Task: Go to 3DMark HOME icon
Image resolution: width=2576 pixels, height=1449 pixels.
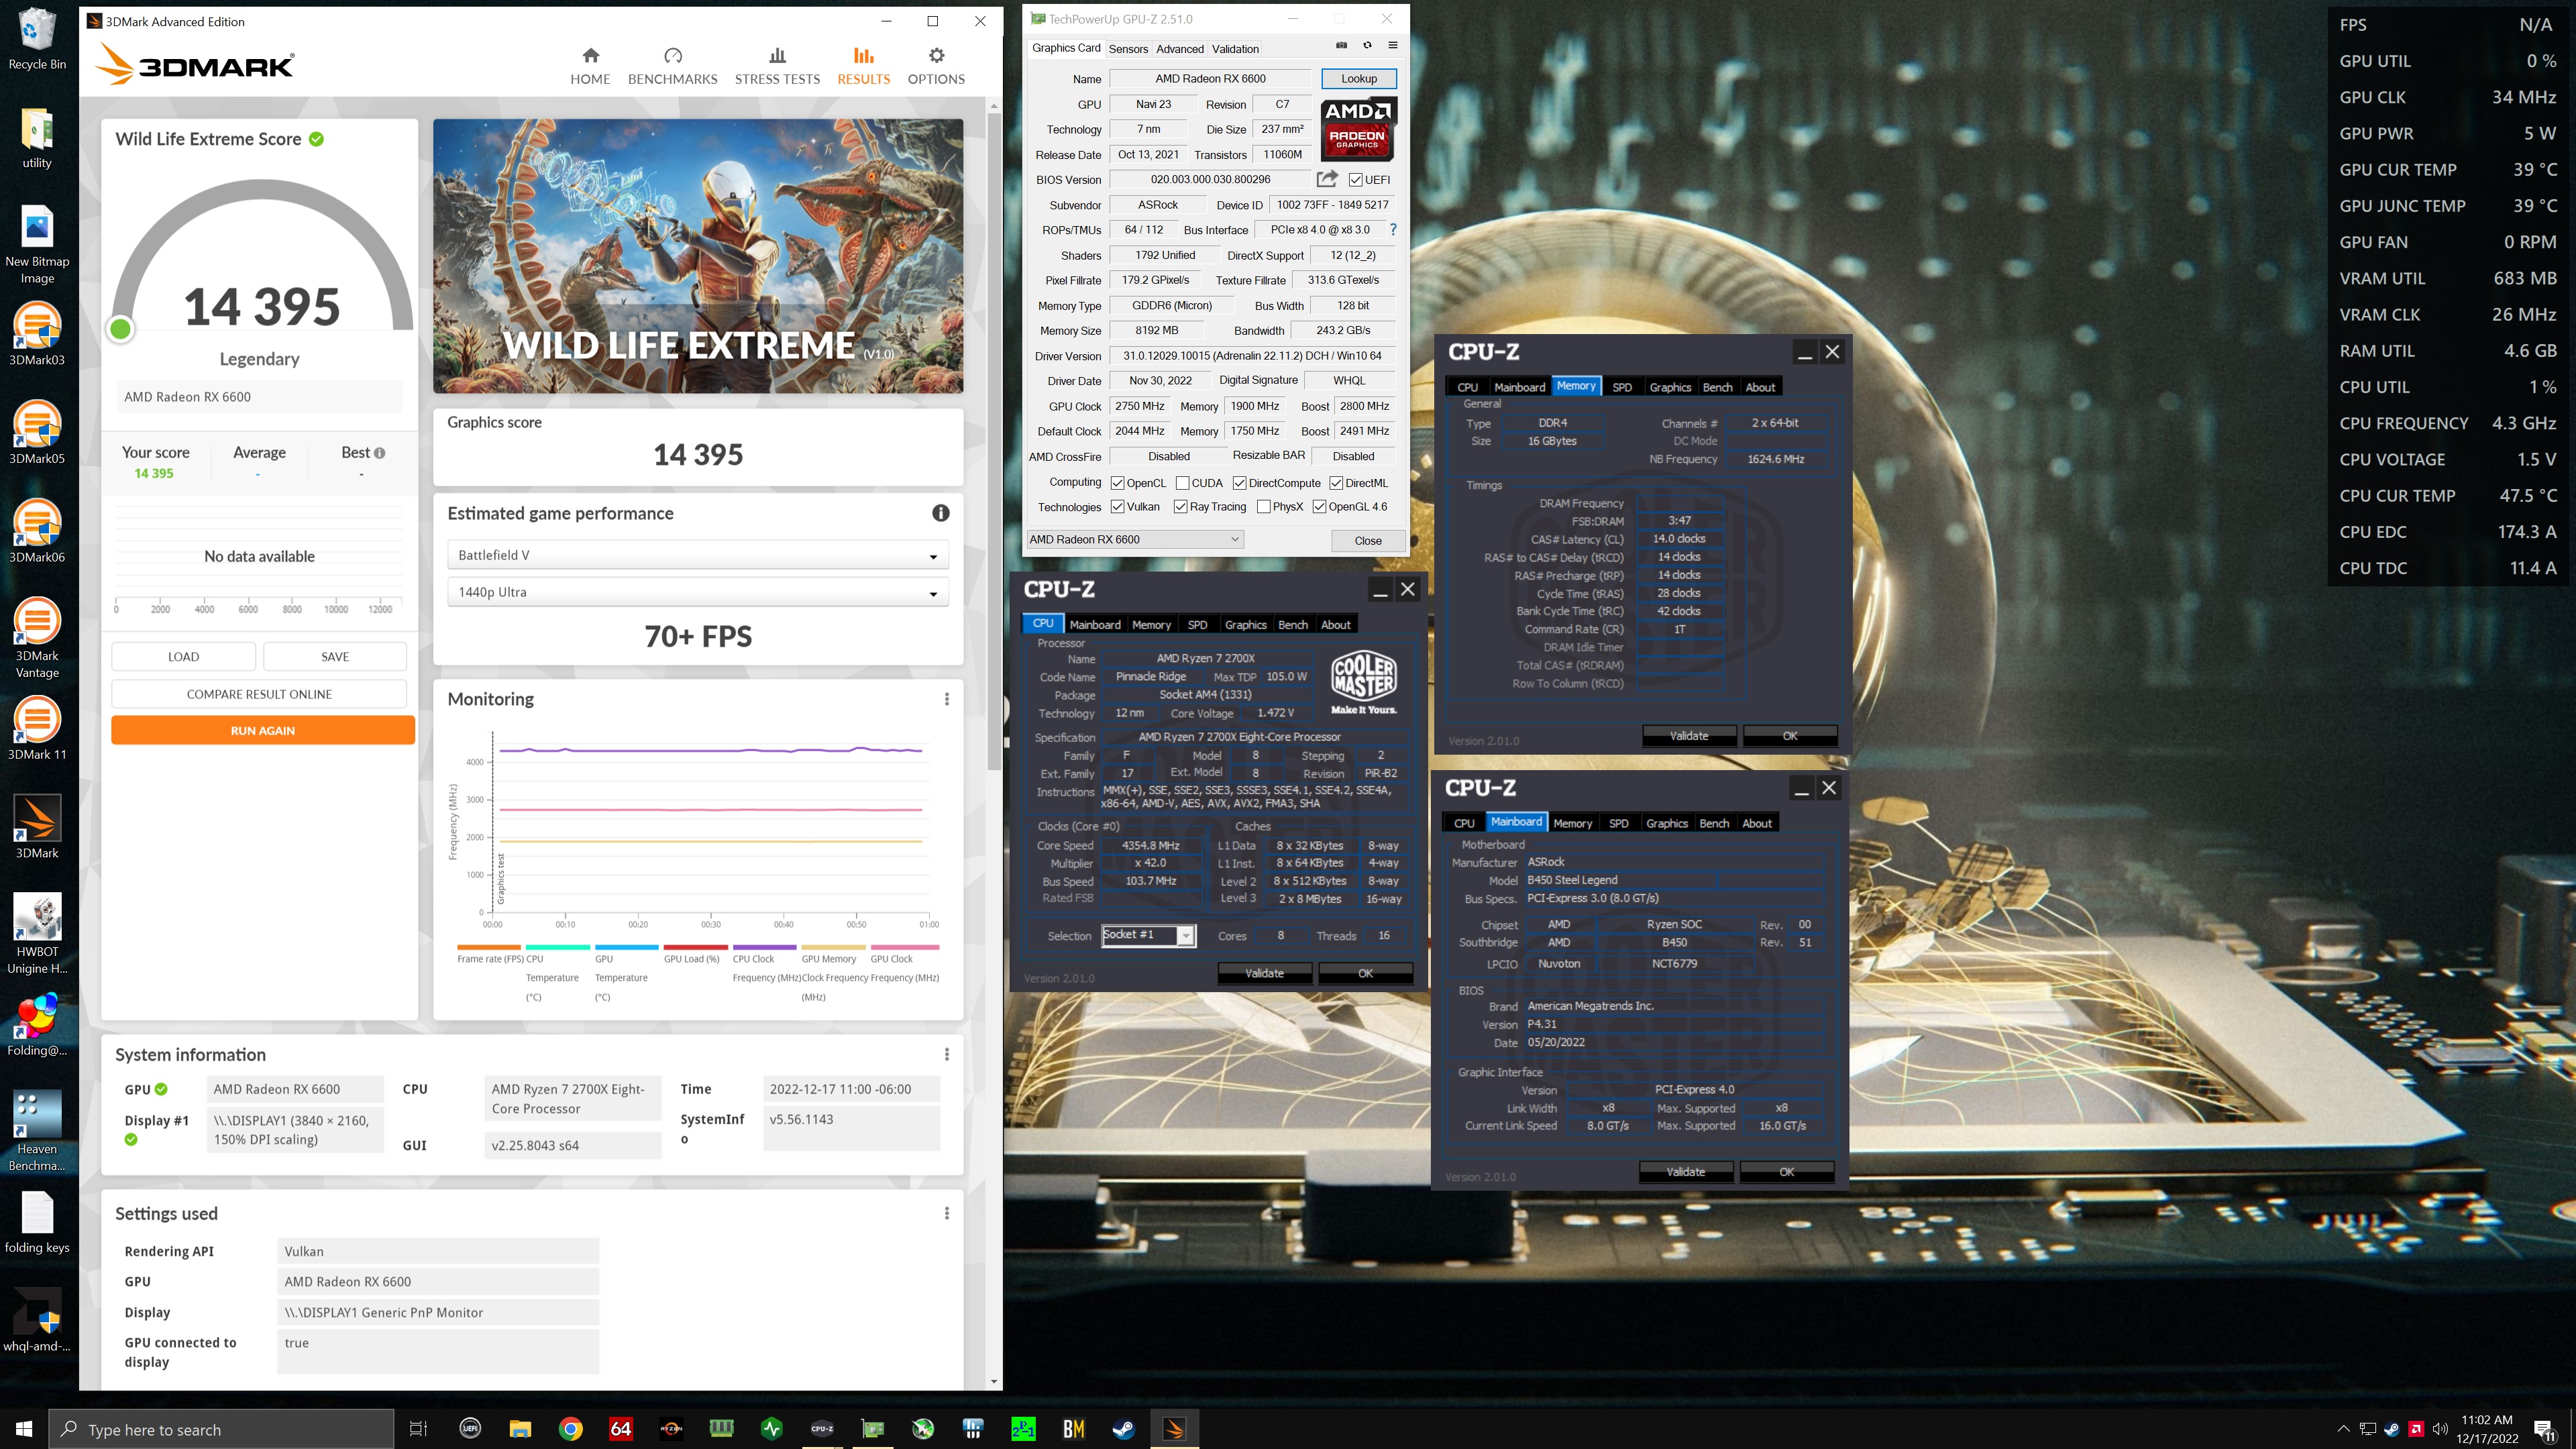Action: click(590, 55)
